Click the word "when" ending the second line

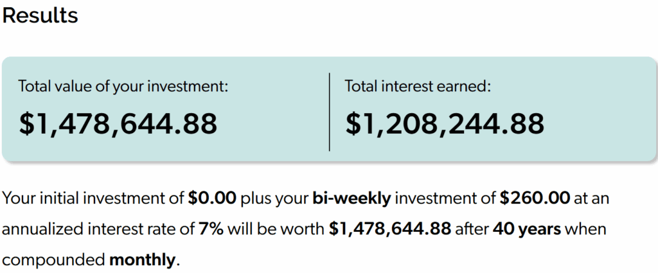pyautogui.click(x=585, y=229)
